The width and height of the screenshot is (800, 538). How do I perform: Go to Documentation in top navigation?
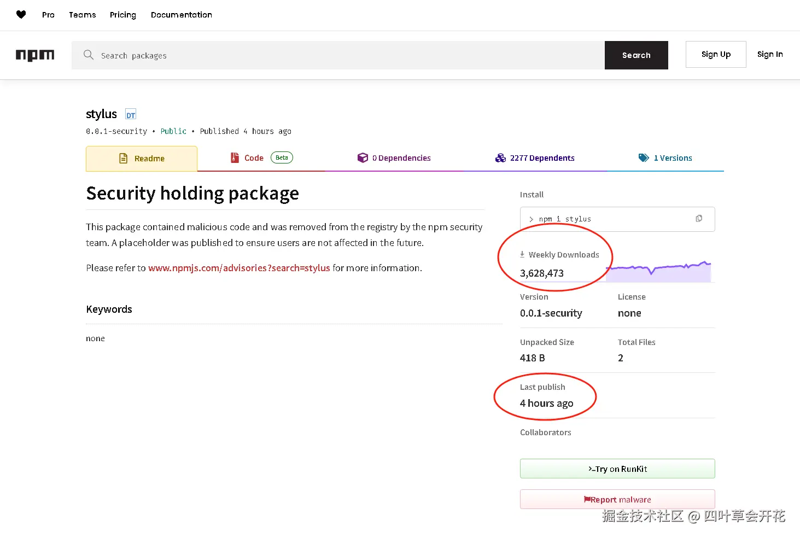pyautogui.click(x=181, y=15)
